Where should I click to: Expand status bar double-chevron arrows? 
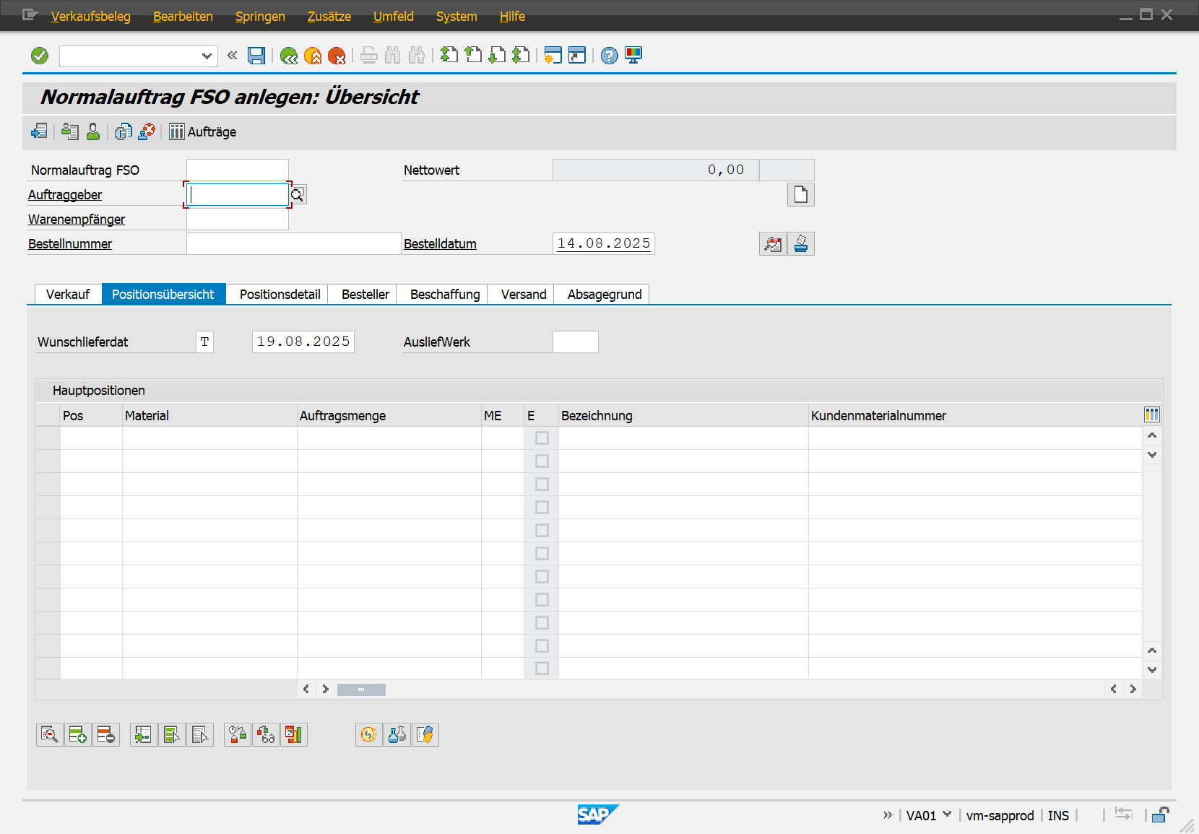(x=888, y=815)
